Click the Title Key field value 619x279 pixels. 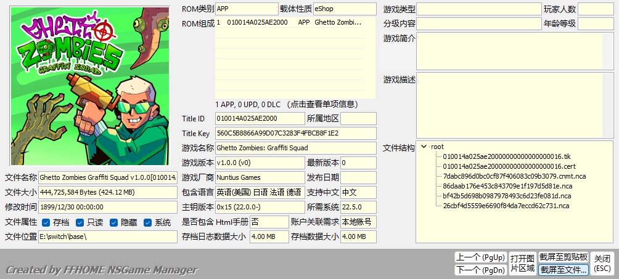(296, 134)
